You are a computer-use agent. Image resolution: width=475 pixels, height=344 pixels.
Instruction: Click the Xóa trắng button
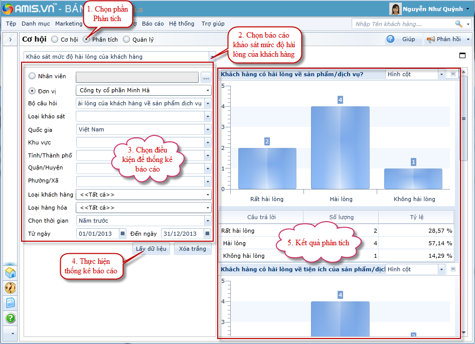tap(192, 249)
